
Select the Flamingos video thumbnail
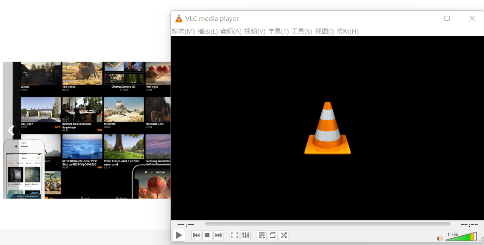pos(158,73)
